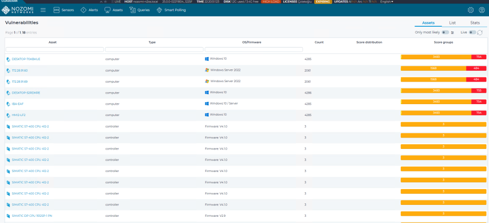Enable the Live toggle
This screenshot has width=489, height=223.
[x=472, y=32]
